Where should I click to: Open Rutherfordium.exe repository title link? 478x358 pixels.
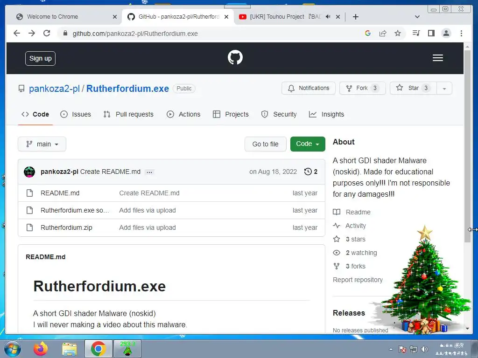tap(127, 89)
